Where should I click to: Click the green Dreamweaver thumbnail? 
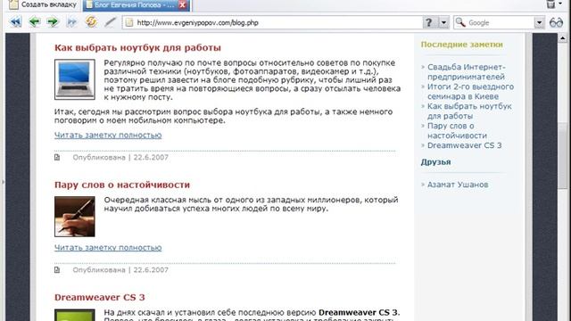click(x=75, y=315)
